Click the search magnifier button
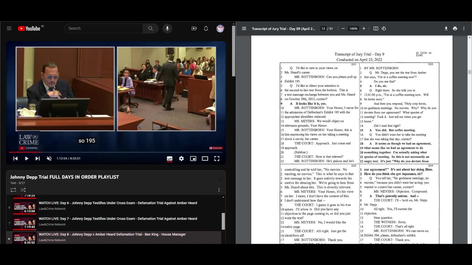472x265 pixels. tap(150, 28)
